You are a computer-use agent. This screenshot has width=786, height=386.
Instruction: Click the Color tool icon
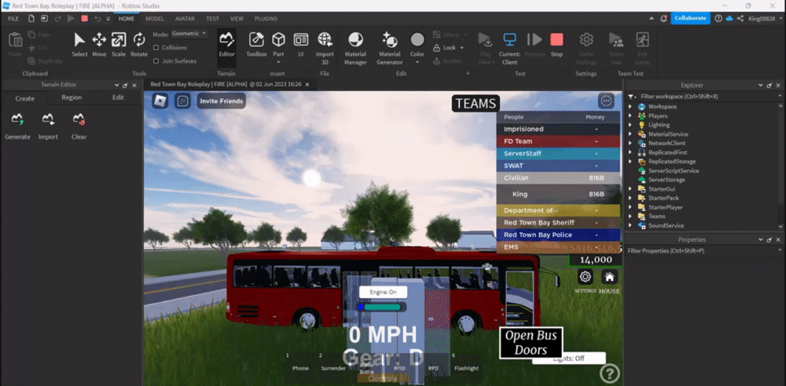coord(417,39)
